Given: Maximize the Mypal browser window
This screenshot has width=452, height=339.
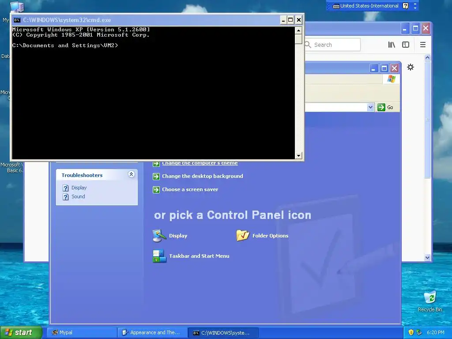Looking at the screenshot, I should (415, 28).
